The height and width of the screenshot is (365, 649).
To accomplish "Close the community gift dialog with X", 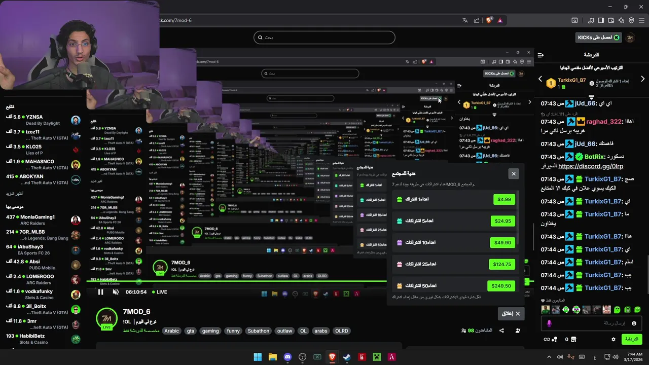I will 514,174.
